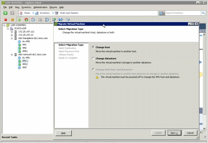Click into the Search Inventory field
This screenshot has width=208, height=143.
point(183,13)
